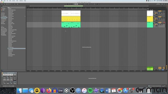Expand the Compressor device folder
This screenshot has height=94, width=168.
coord(8,19)
